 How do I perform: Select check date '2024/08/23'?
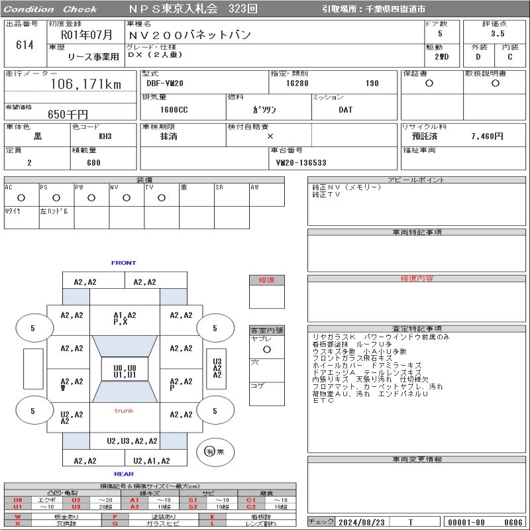[x=362, y=522]
